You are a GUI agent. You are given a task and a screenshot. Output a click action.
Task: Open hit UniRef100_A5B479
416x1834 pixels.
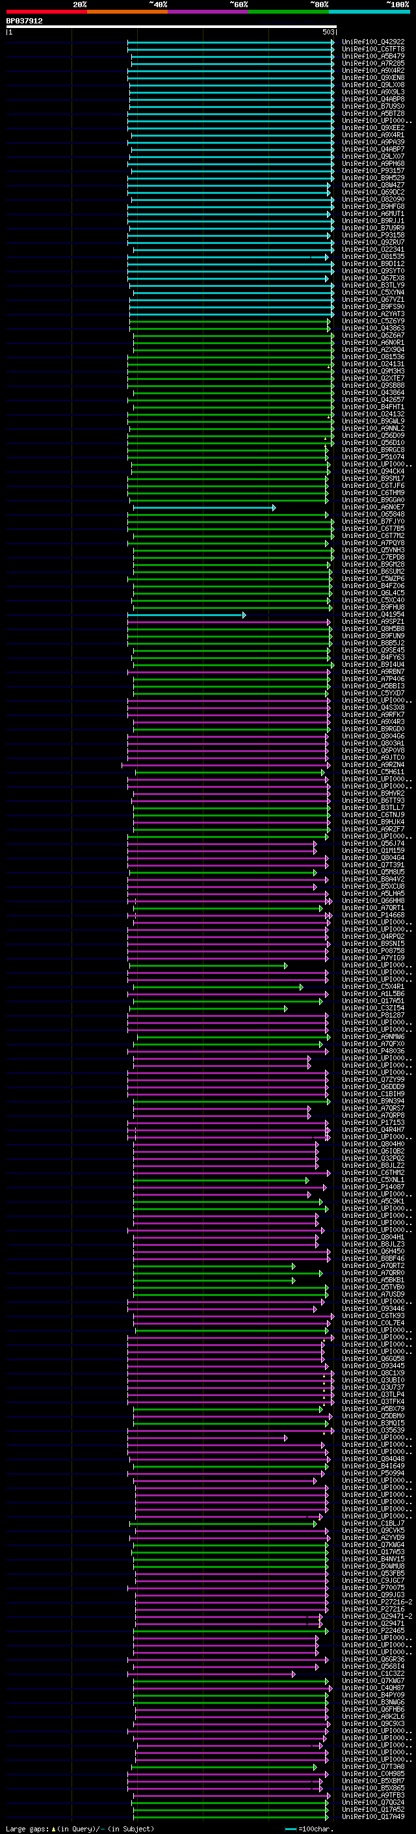coord(372,56)
